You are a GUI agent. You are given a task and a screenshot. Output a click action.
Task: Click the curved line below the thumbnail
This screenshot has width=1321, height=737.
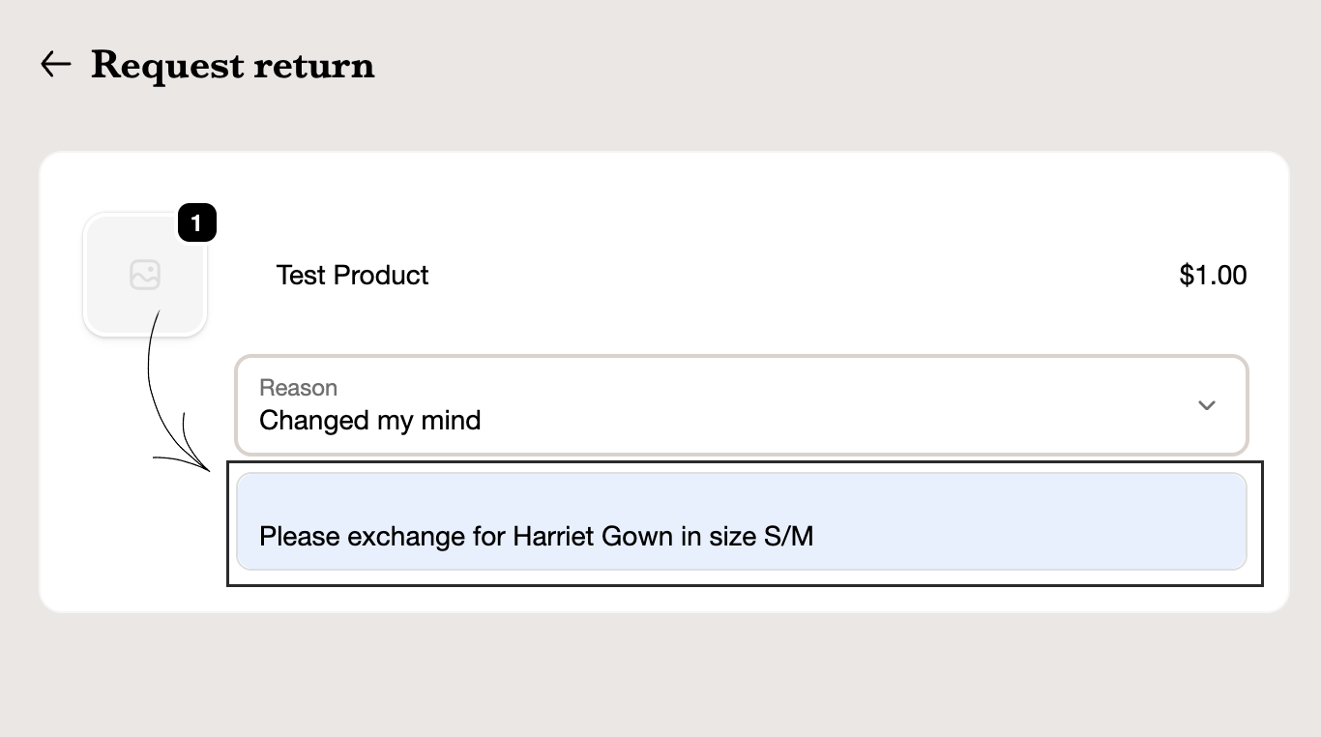tap(150, 377)
